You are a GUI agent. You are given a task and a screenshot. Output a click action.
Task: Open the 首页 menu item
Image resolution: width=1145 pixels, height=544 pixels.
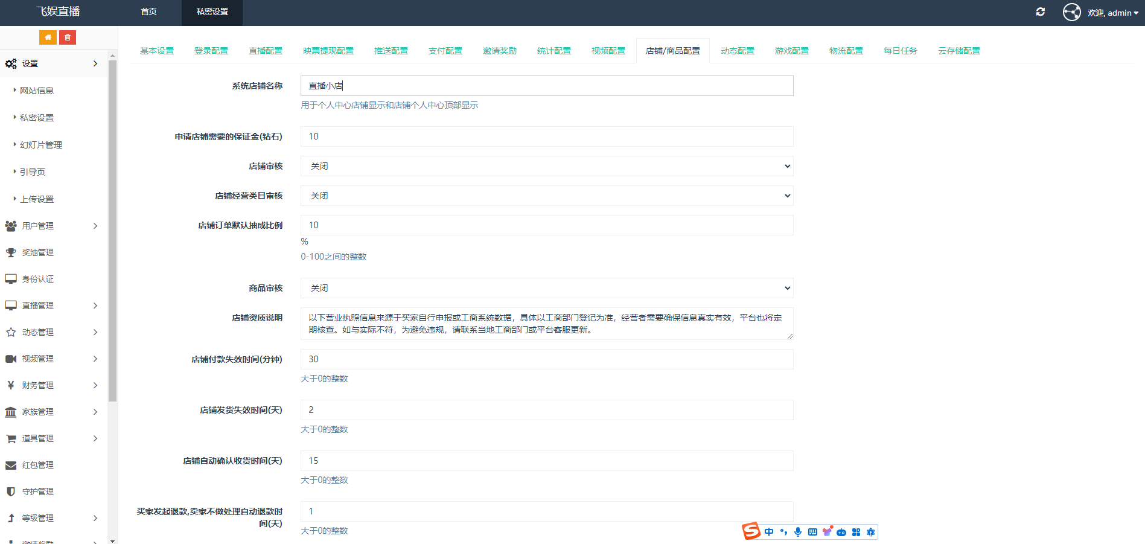coord(148,11)
